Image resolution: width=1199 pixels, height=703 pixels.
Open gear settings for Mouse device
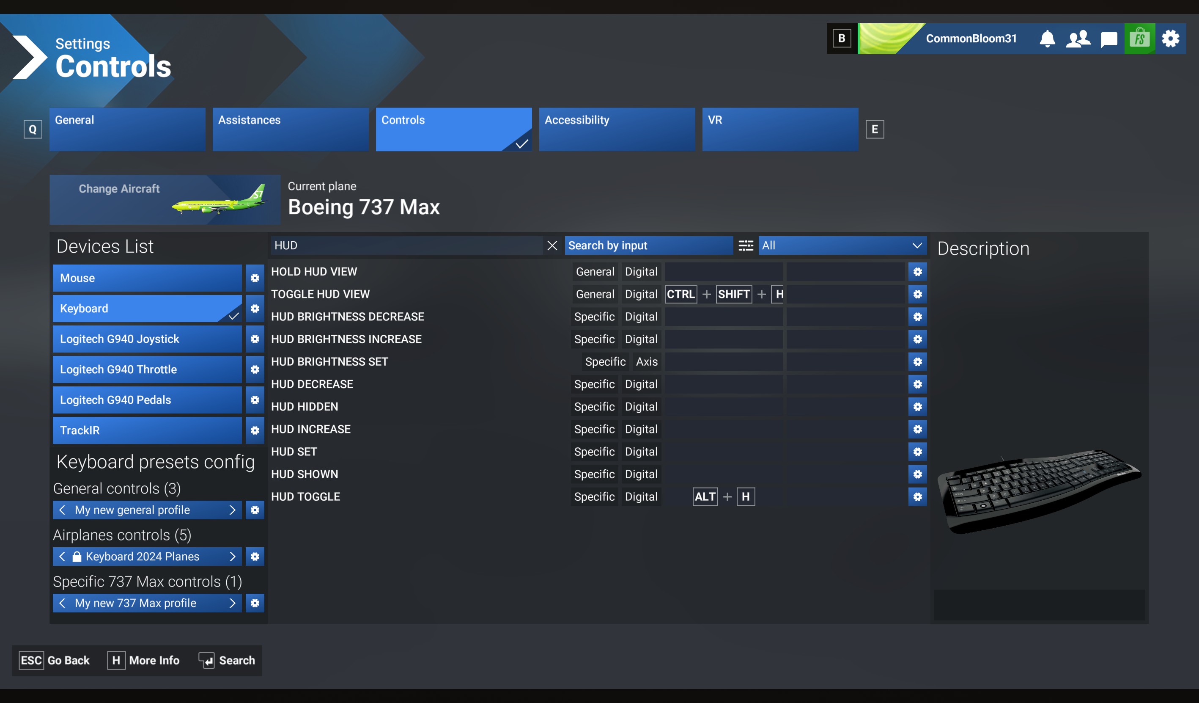click(x=255, y=278)
